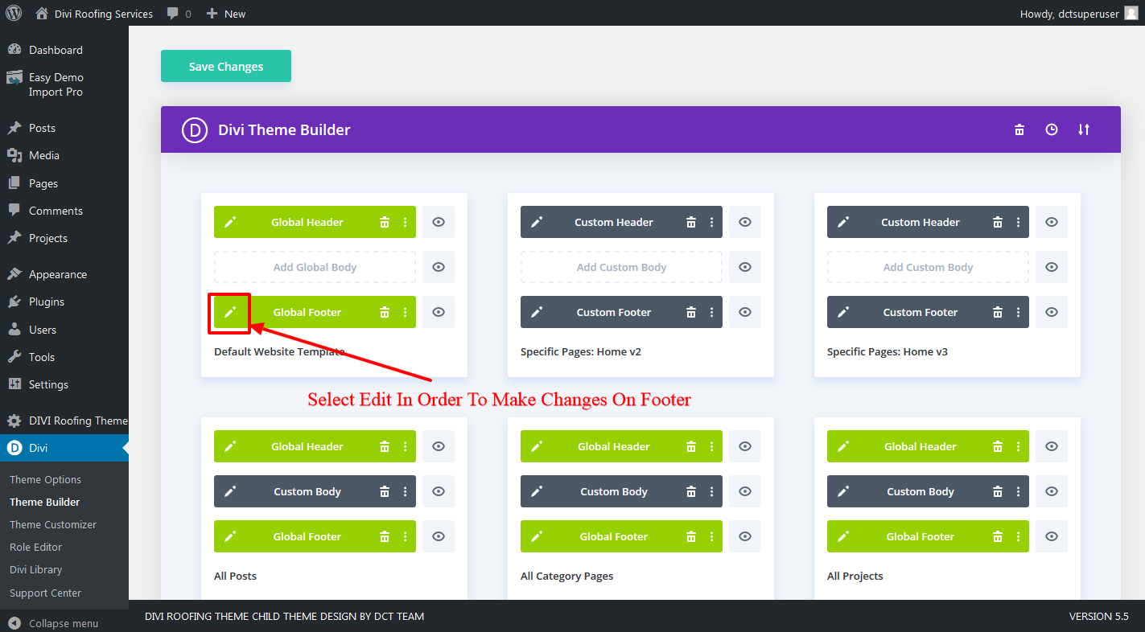Open options menu for Home v2 Custom Header

coord(711,222)
